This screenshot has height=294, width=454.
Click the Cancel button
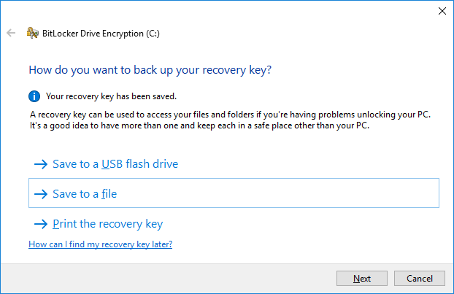tap(420, 279)
